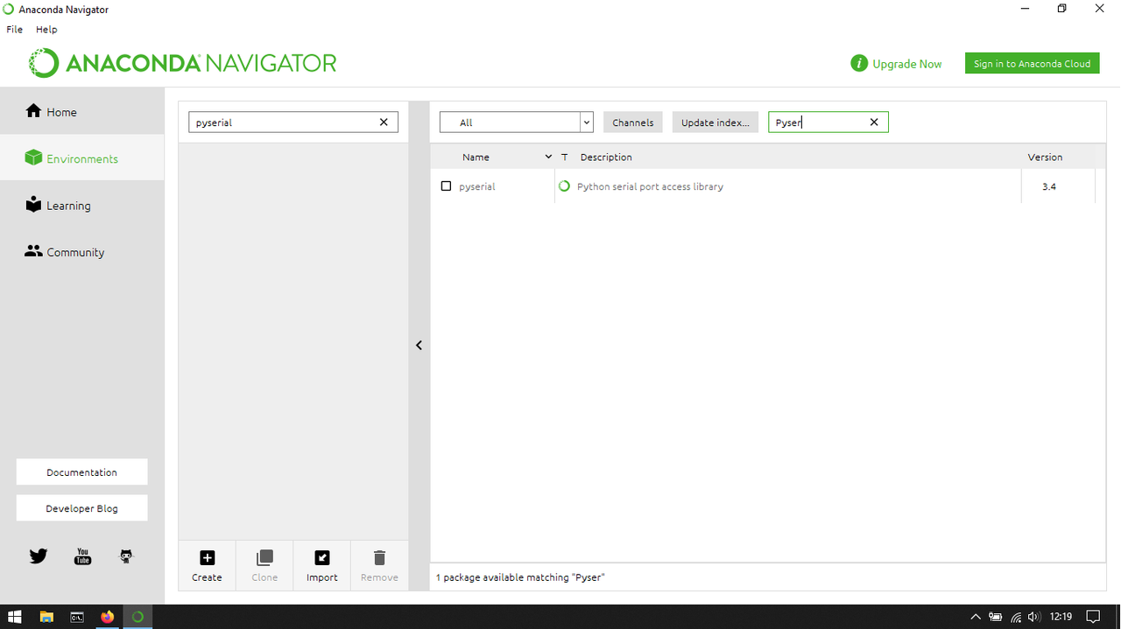Click the pyserial package status icon

[564, 186]
